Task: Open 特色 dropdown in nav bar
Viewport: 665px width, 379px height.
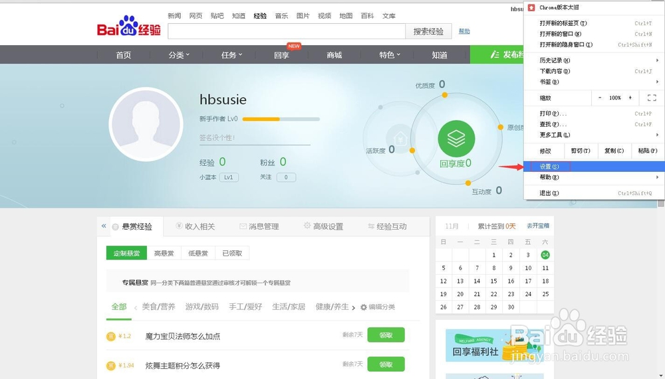Action: 389,55
